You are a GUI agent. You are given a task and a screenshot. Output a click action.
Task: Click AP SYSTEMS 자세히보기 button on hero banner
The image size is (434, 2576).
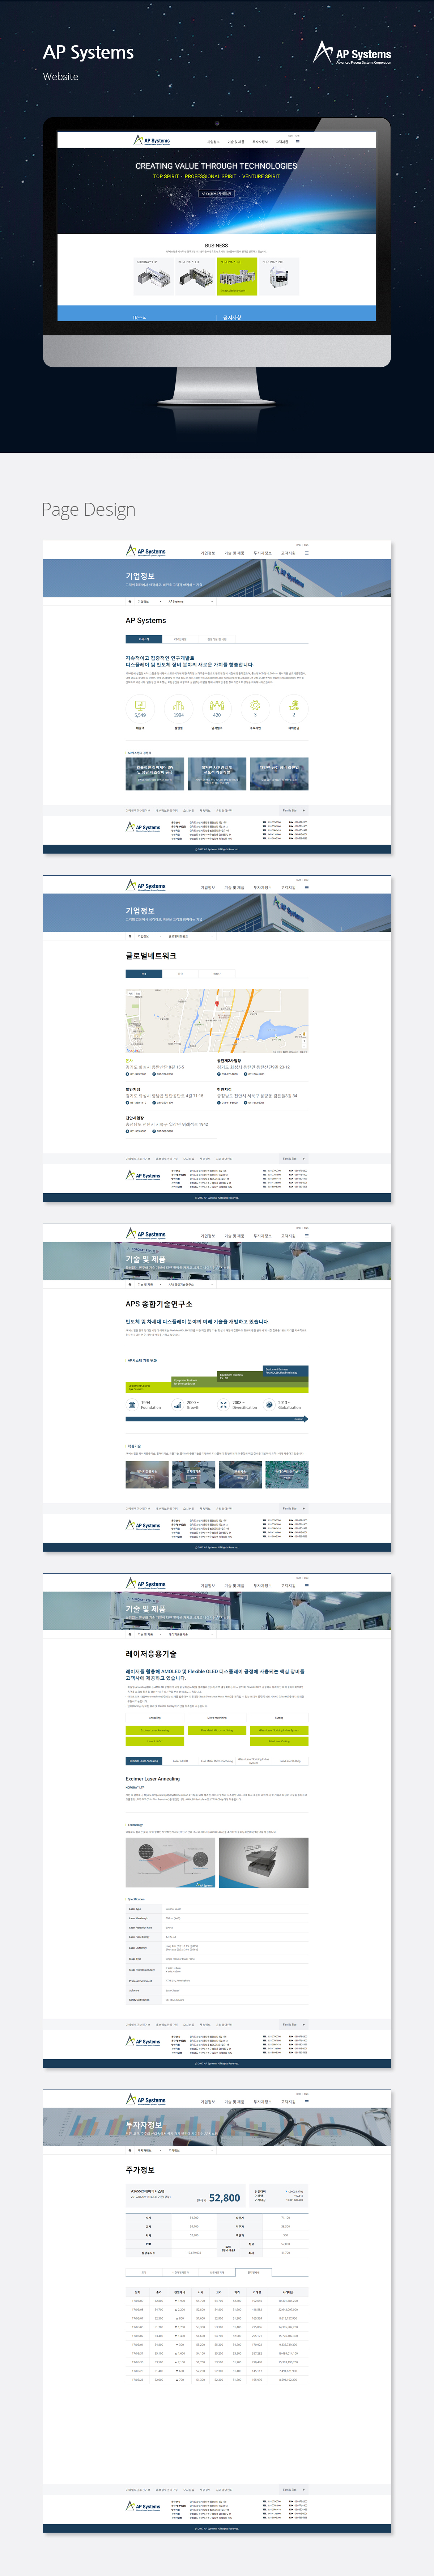216,194
